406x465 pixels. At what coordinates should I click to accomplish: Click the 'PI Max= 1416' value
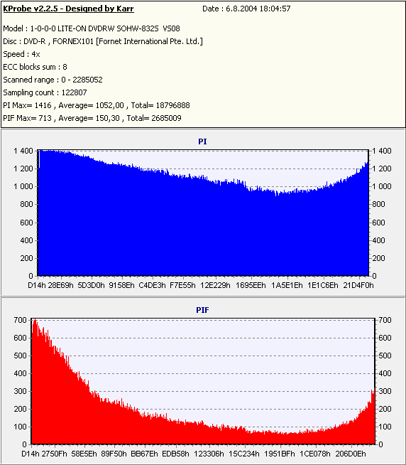coord(27,105)
